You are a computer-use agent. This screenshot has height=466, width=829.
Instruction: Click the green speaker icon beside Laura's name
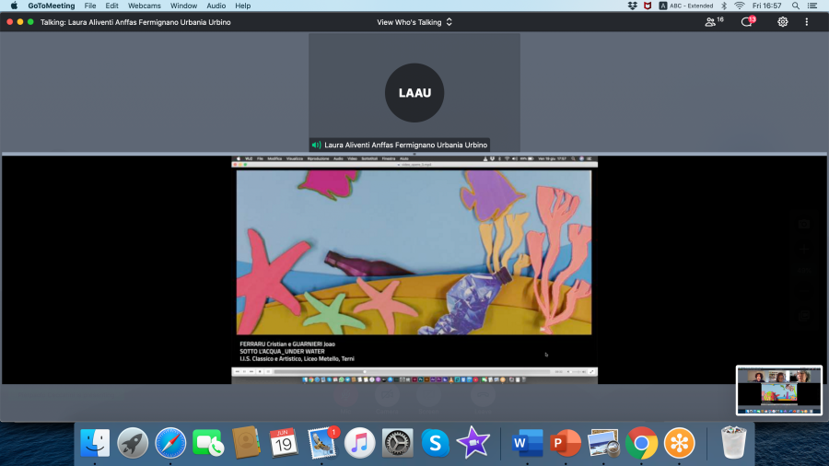tap(316, 145)
